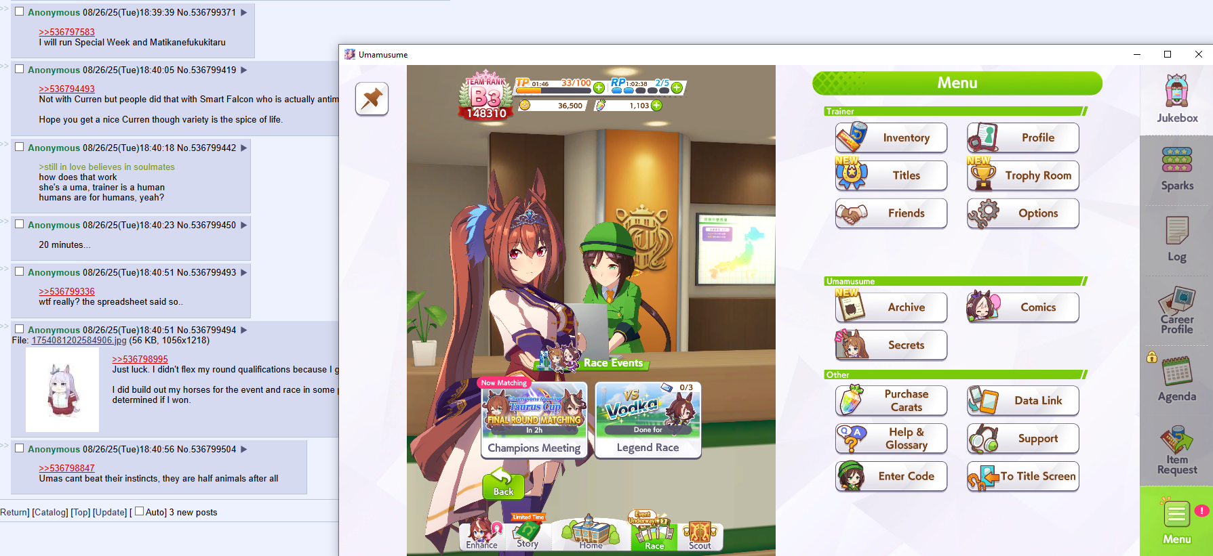This screenshot has width=1213, height=556.
Task: Tick checkbox for post No.536799504
Action: click(20, 448)
